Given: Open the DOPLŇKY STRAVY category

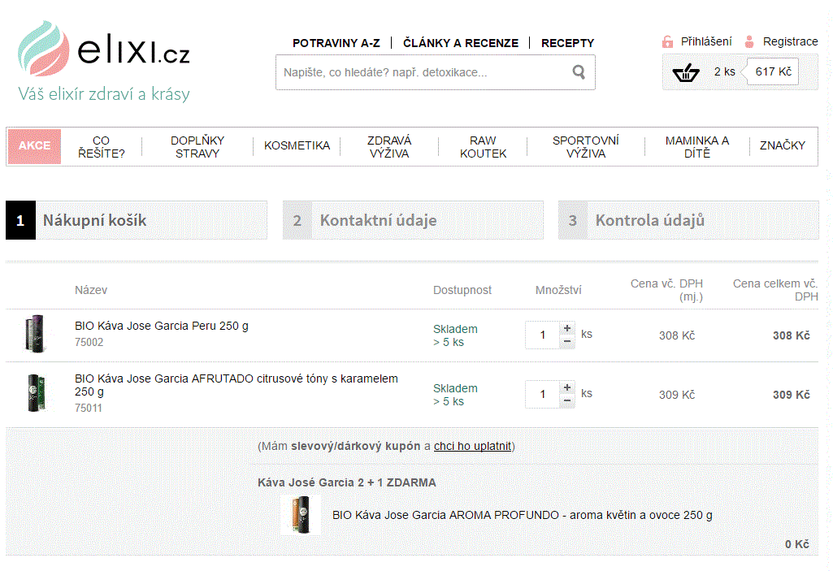Looking at the screenshot, I should click(197, 147).
